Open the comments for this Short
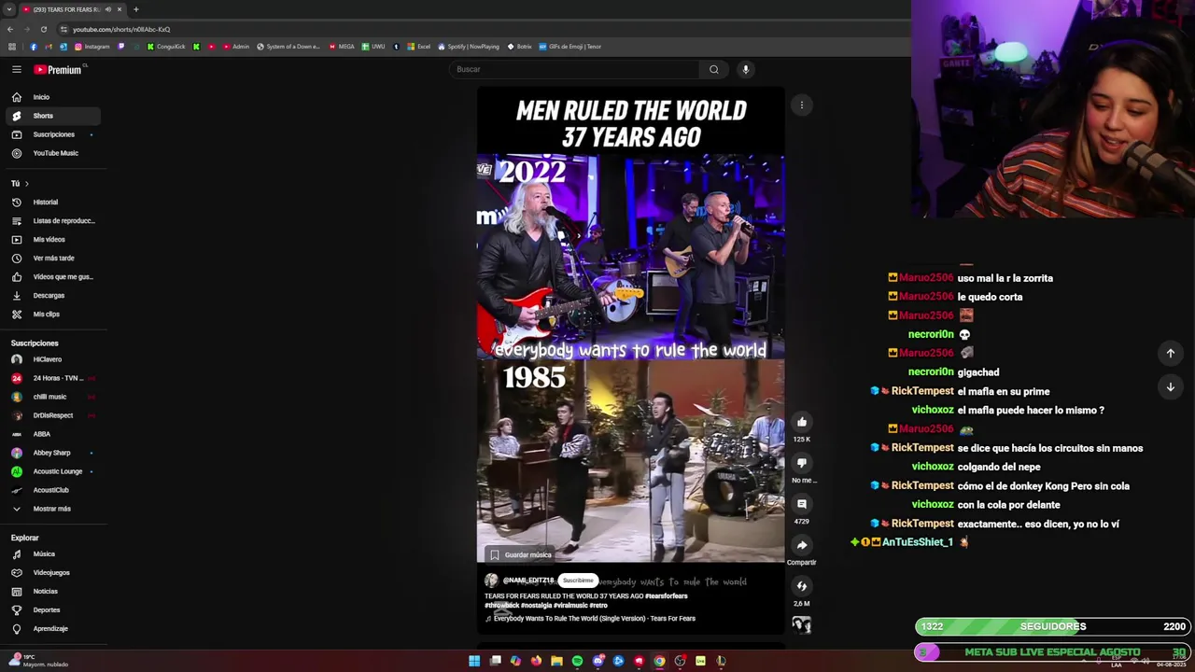Viewport: 1195px width, 672px height. 801,504
